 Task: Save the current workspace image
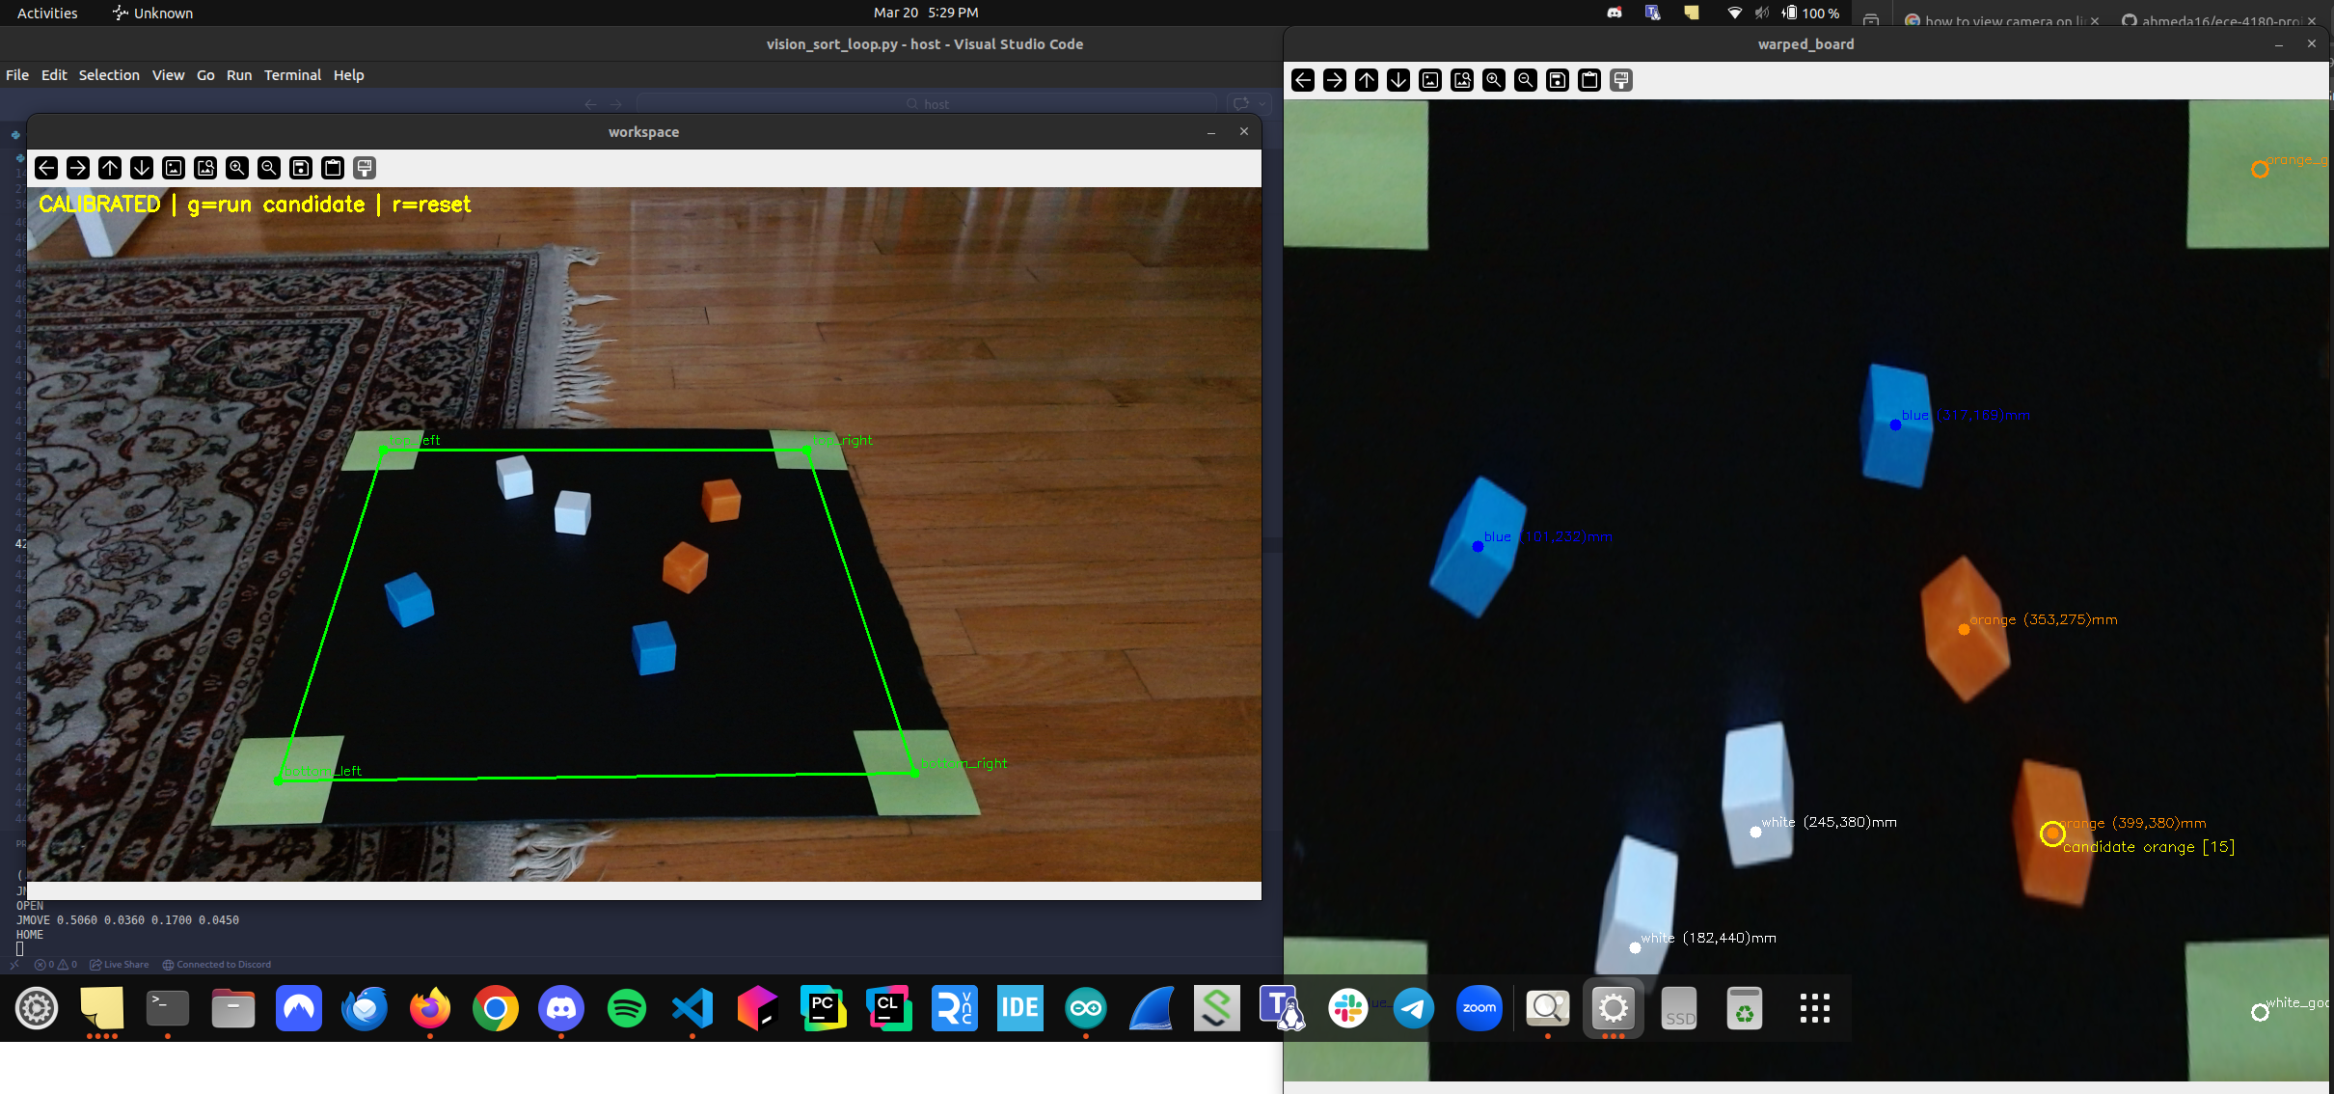301,168
